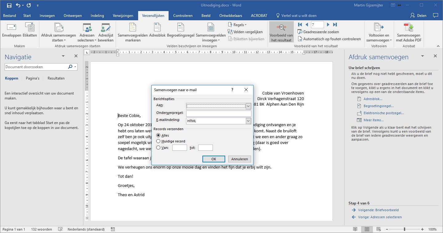443x233 pixels.
Task: Select the Huidige record option
Action: (158, 141)
